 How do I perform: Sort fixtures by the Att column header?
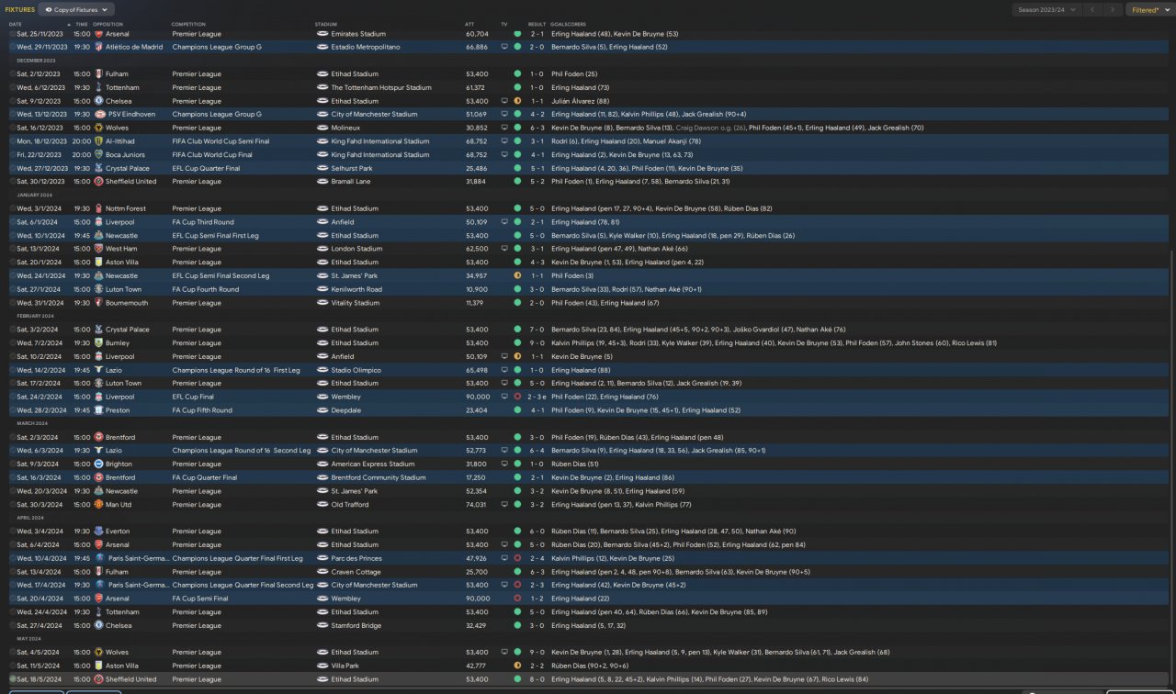(469, 24)
